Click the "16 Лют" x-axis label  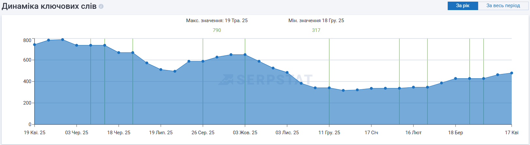click(x=413, y=133)
